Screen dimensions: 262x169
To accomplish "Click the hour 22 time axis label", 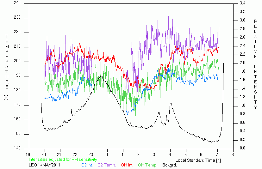I will [x=75, y=154].
